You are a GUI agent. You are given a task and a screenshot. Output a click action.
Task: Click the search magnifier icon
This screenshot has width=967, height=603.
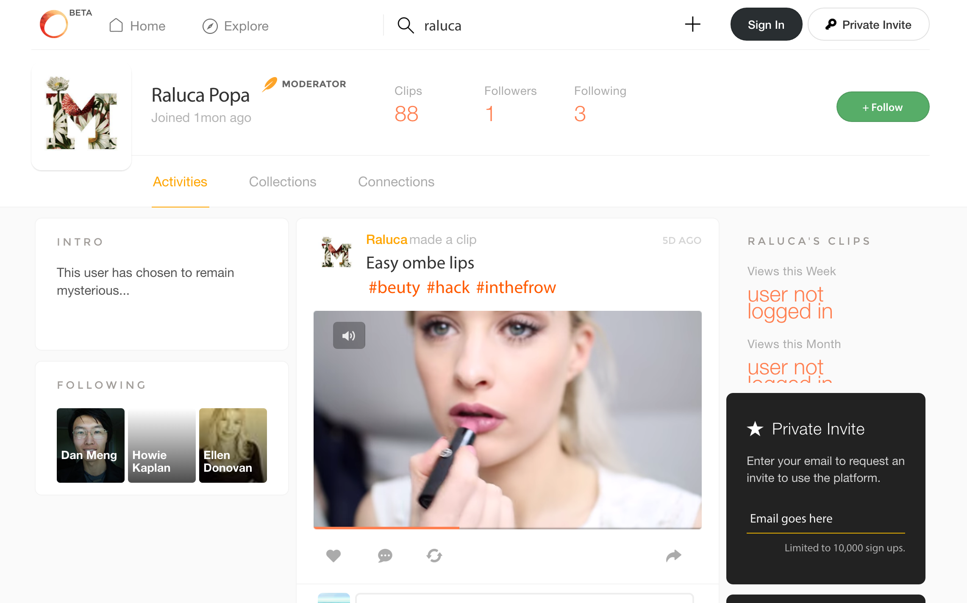click(x=405, y=25)
